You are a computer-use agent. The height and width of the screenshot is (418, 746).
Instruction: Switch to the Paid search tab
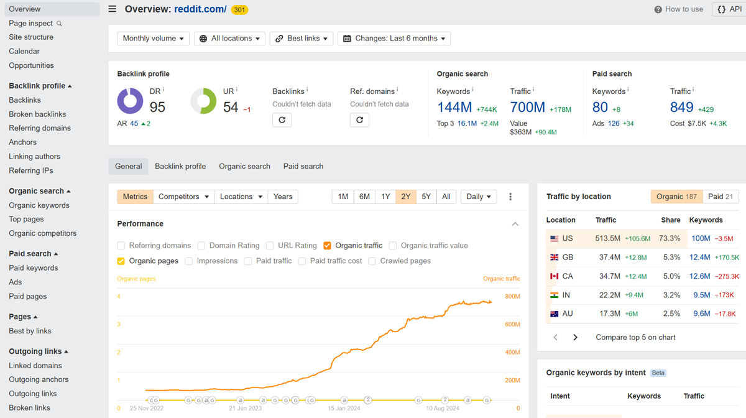click(303, 166)
